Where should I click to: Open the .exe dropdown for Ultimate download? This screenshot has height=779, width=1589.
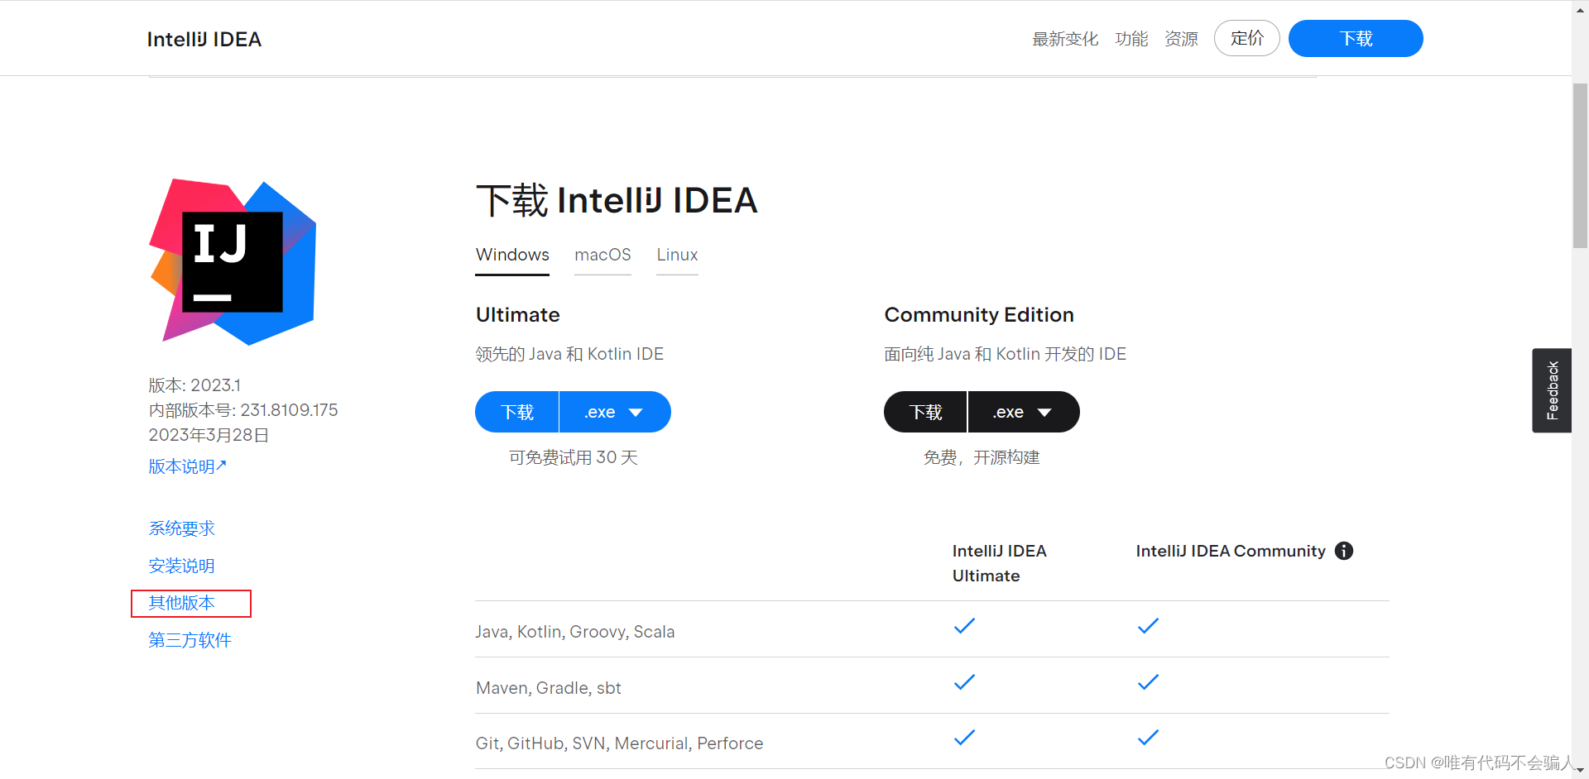coord(615,412)
